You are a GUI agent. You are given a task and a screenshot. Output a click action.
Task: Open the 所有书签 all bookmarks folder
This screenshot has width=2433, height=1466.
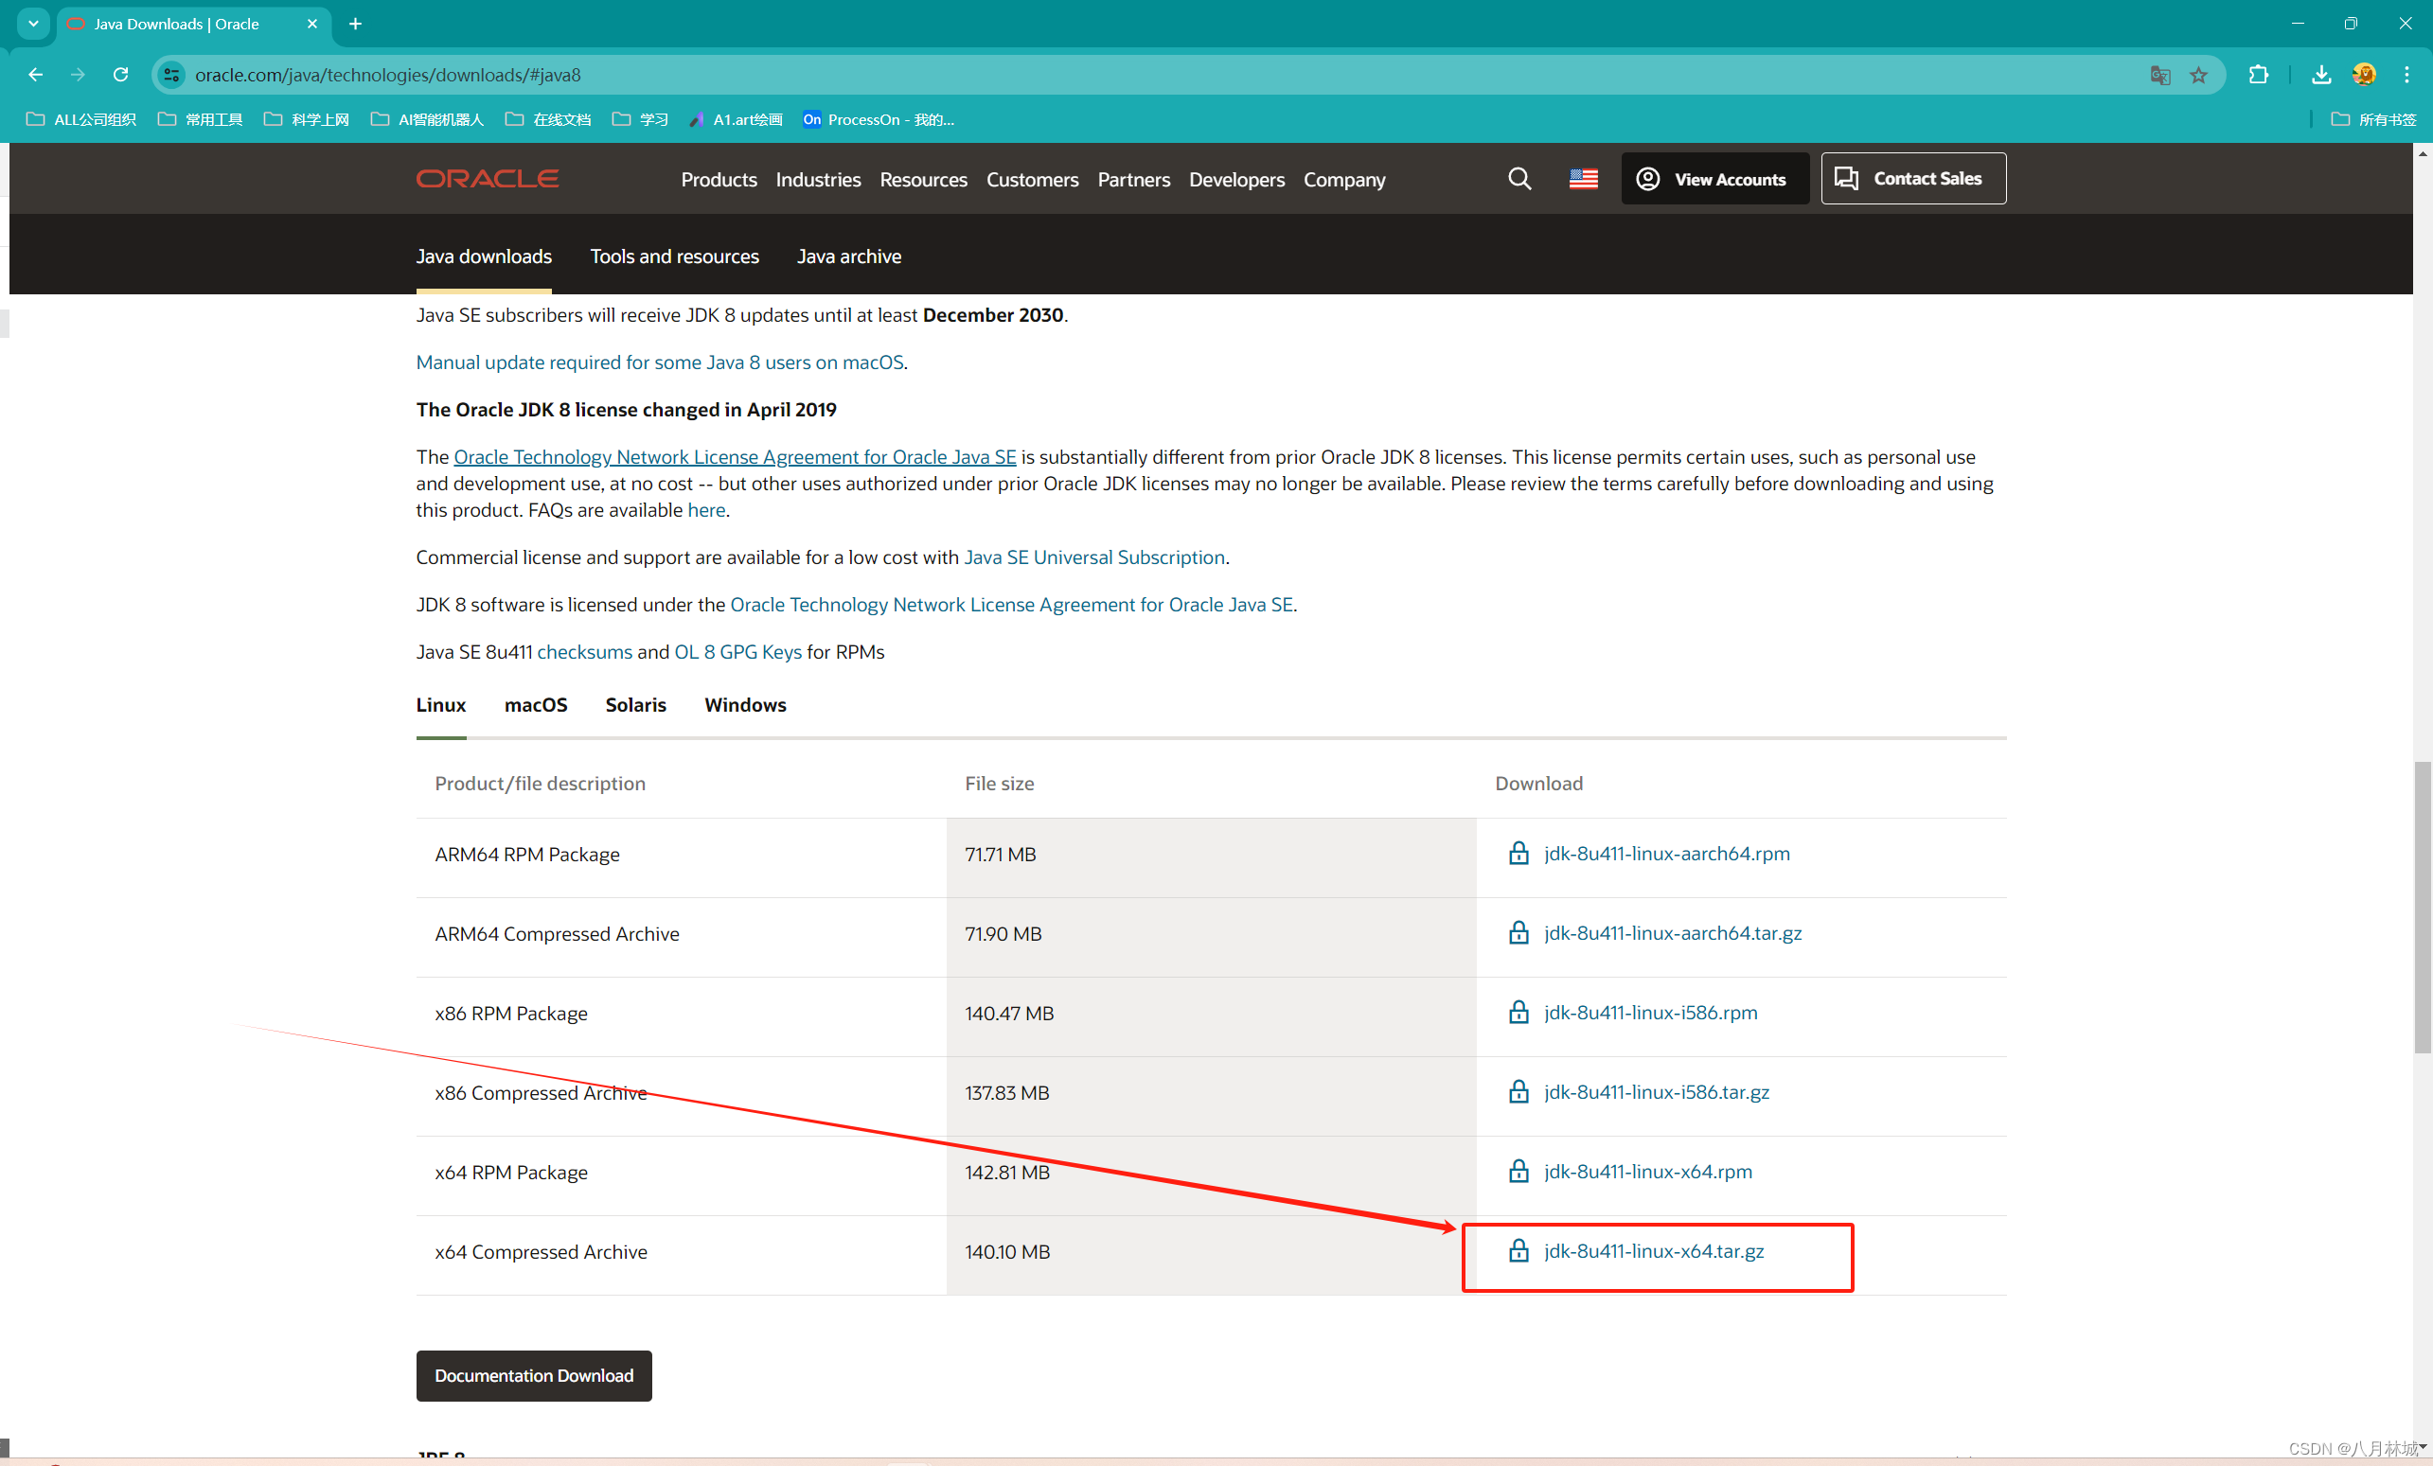click(x=2372, y=119)
